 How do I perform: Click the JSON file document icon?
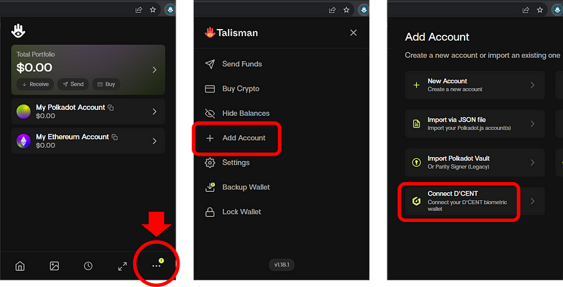[416, 124]
